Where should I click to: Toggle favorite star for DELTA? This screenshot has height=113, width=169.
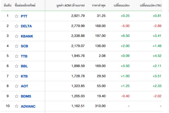point(17,26)
